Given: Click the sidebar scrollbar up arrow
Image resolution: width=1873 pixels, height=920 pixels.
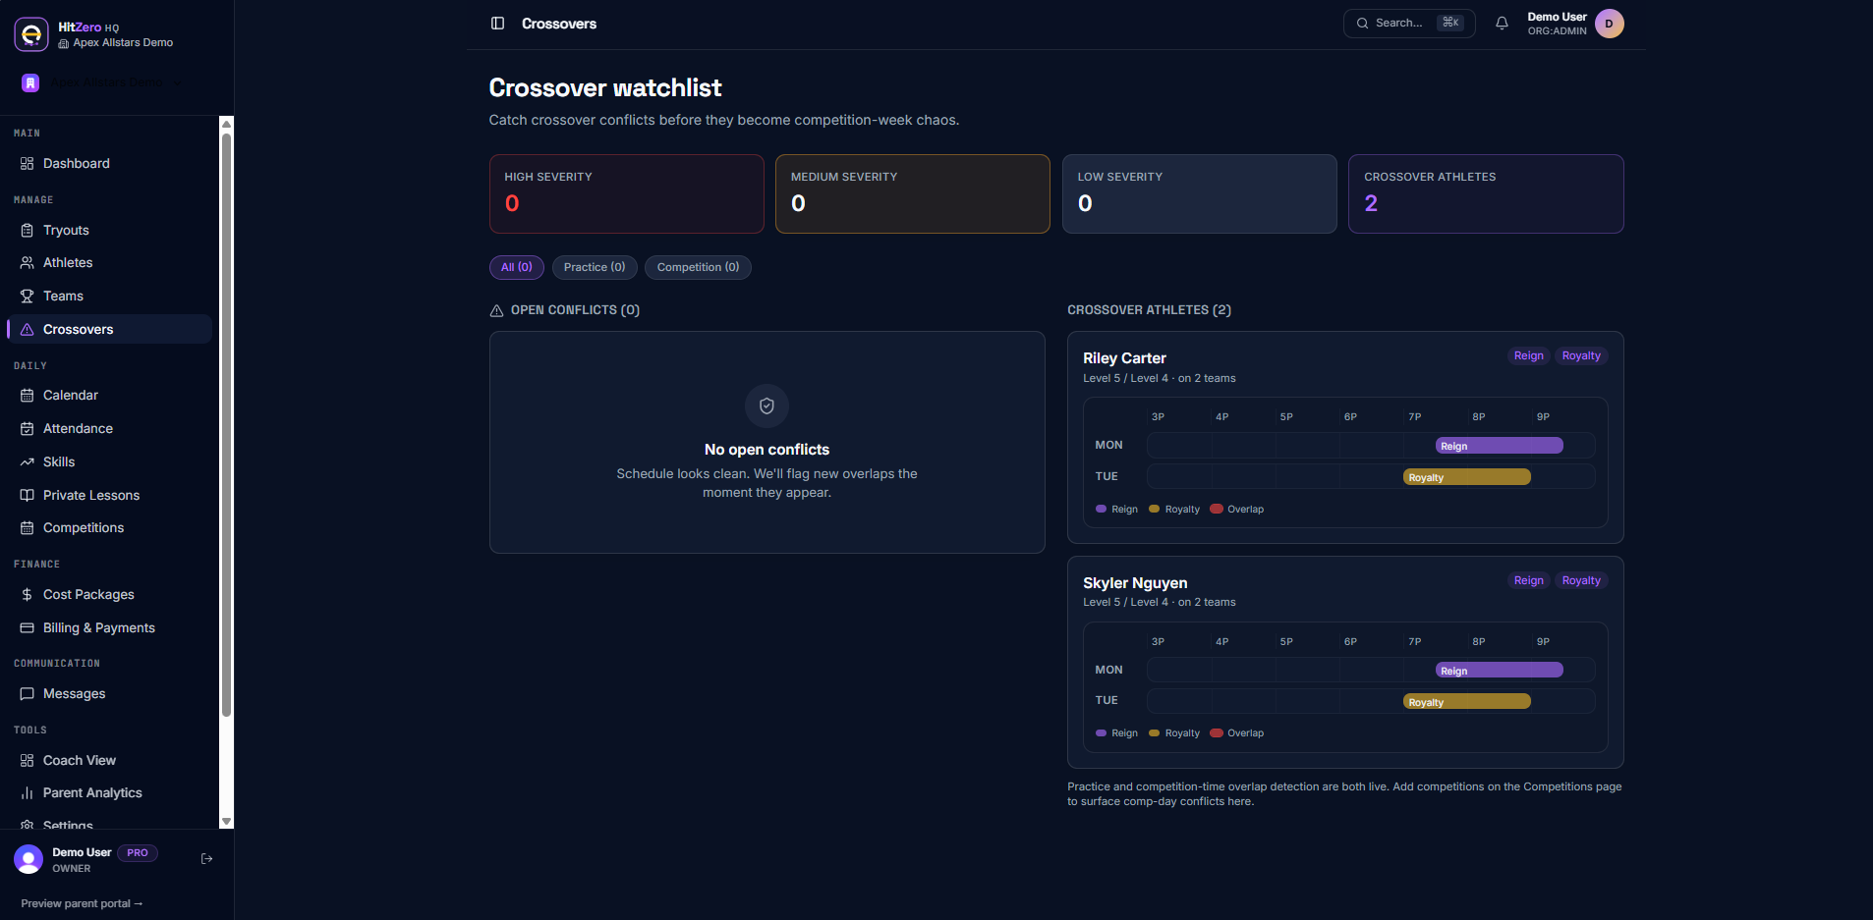Looking at the screenshot, I should tap(226, 124).
